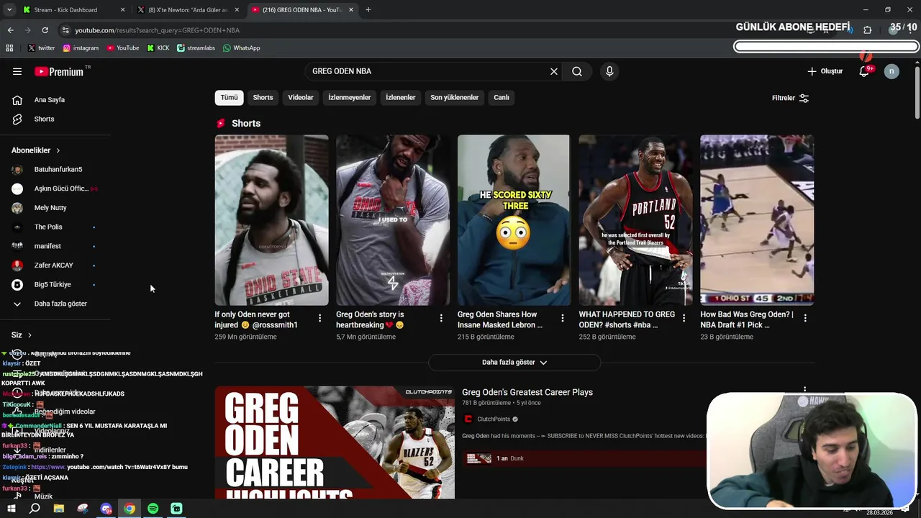Switch to Stream - Kick Dashboard tab
The width and height of the screenshot is (921, 518).
[x=72, y=10]
